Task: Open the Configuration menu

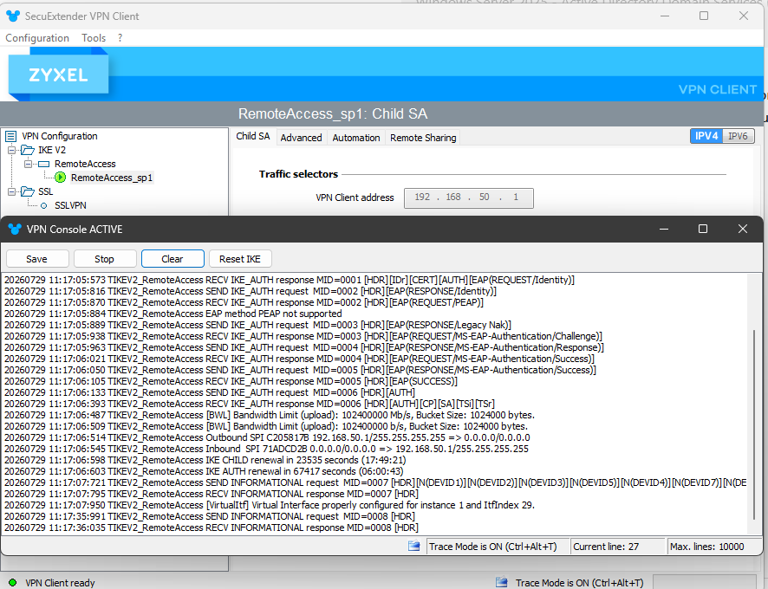Action: pos(37,38)
